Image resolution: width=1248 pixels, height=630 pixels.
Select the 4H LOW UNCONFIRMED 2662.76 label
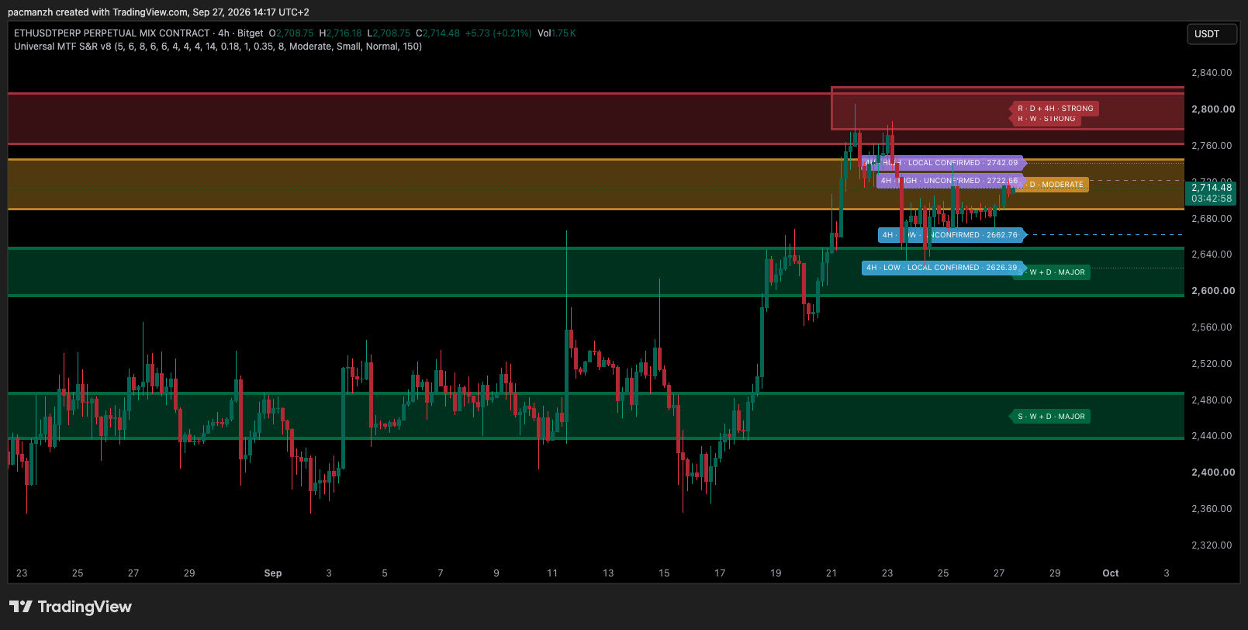click(x=951, y=235)
